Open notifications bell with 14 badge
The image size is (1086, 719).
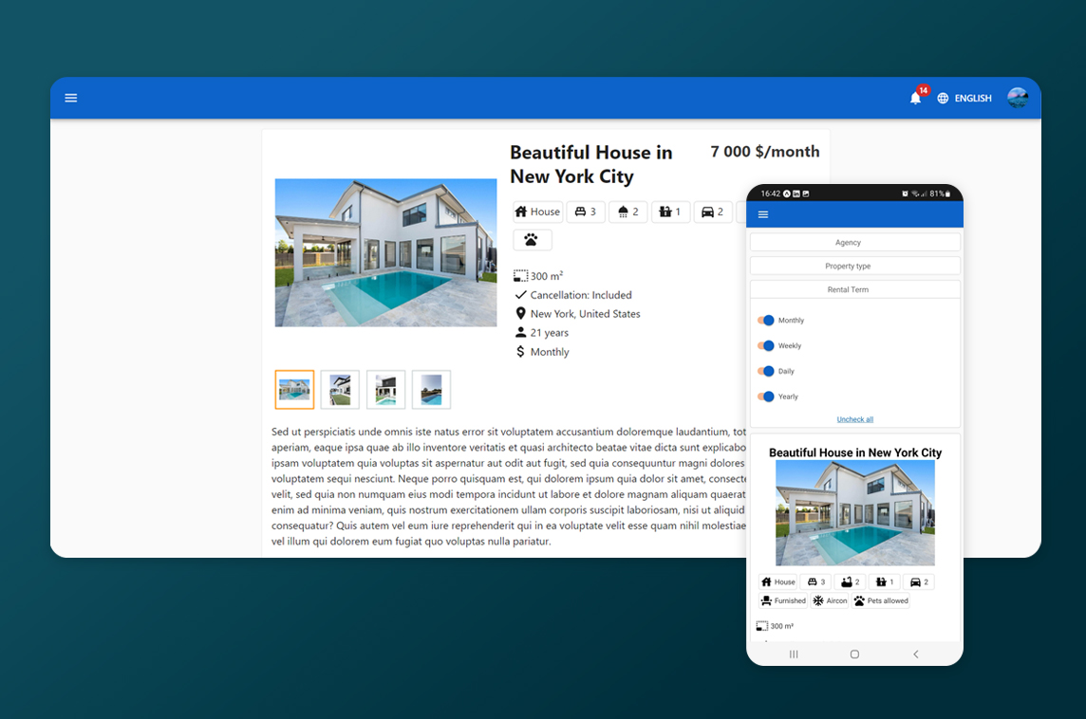point(916,98)
